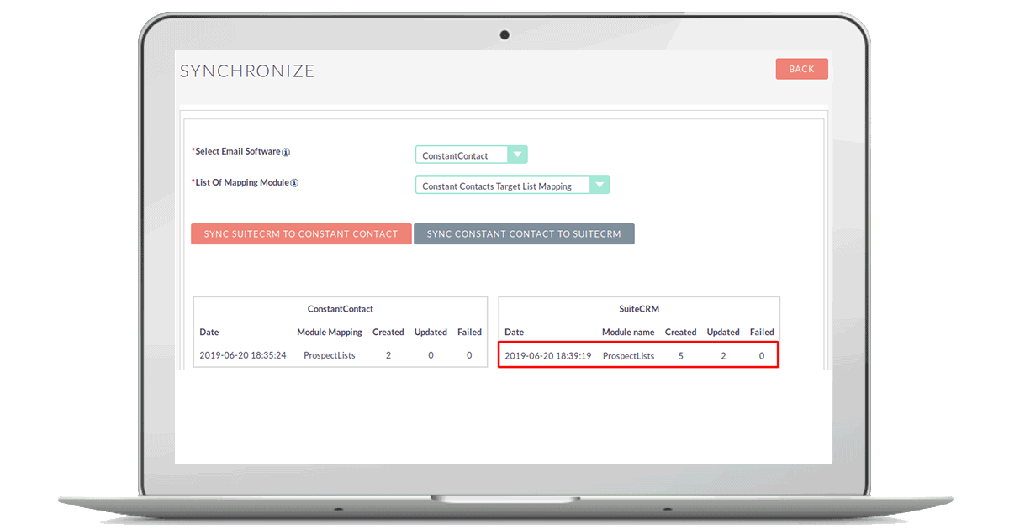Screen dimensions: 1009x529
Task: Click Created header in ConstantContact table
Action: coord(388,332)
